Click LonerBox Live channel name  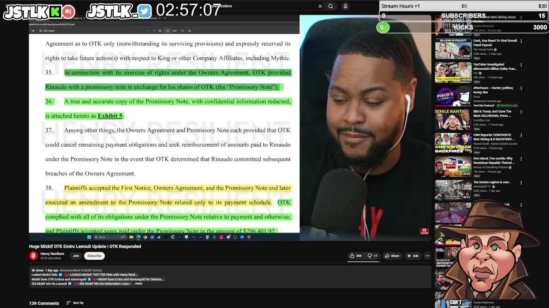[483, 120]
